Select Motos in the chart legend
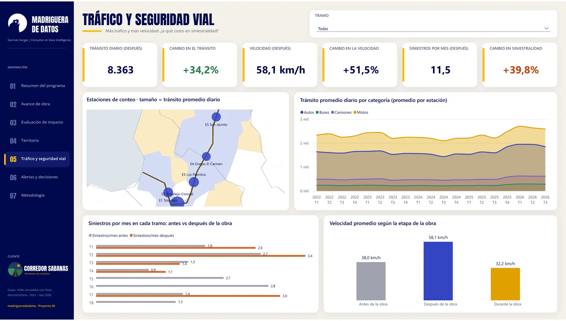 click(361, 113)
